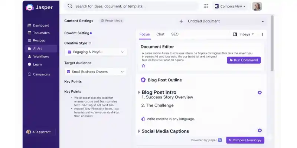Screen dimensions: 297x148
Task: Select '1. Success Story Overview'
Action: (x=167, y=97)
